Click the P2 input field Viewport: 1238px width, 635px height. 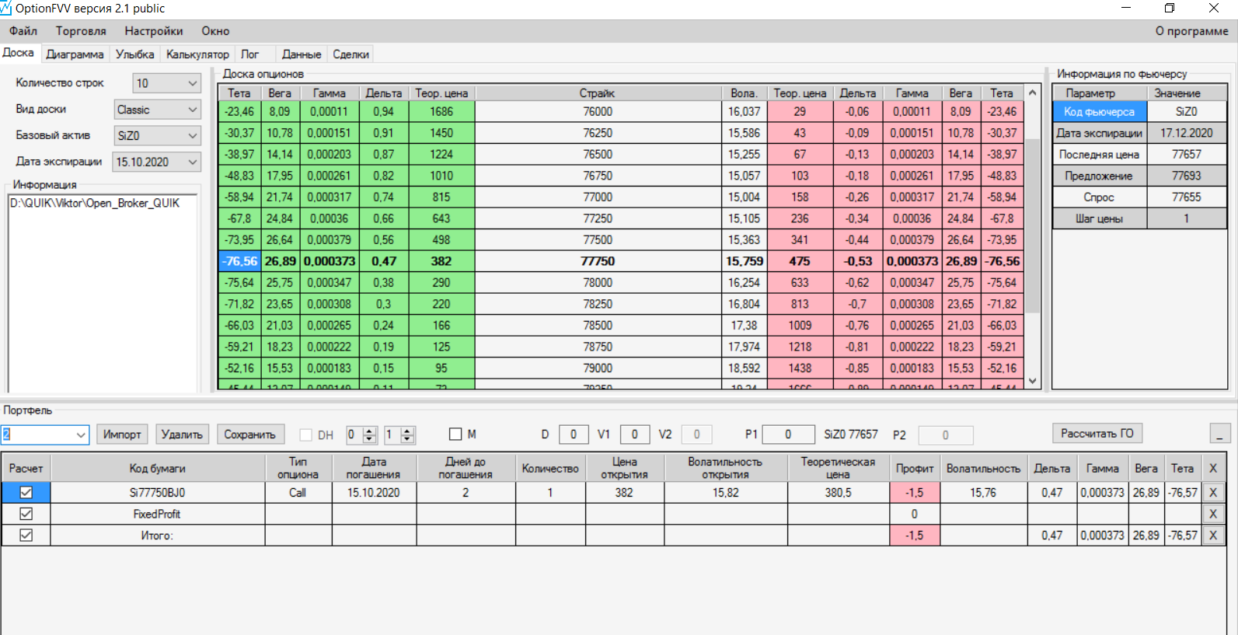[945, 435]
